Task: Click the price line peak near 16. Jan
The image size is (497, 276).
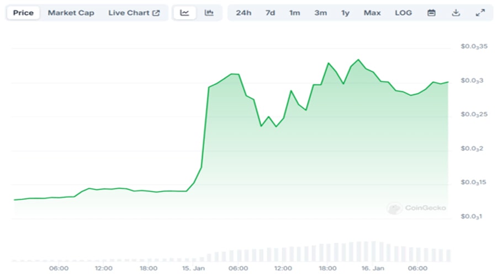Action: (x=358, y=60)
